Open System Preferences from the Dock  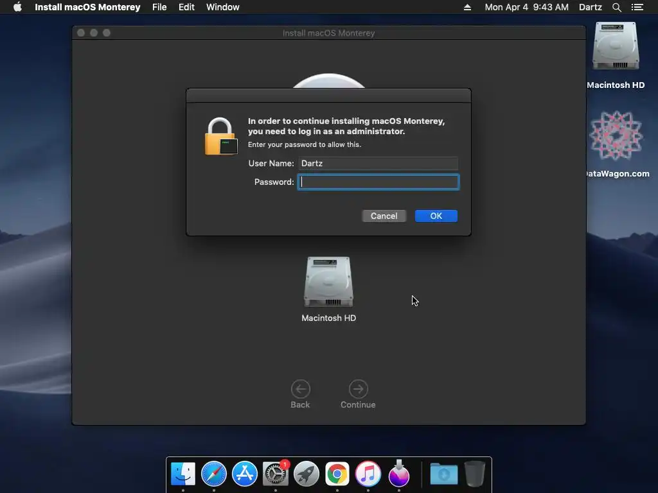click(x=276, y=474)
